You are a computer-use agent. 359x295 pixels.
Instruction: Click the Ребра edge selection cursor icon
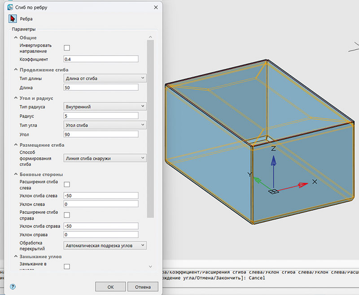(13, 19)
